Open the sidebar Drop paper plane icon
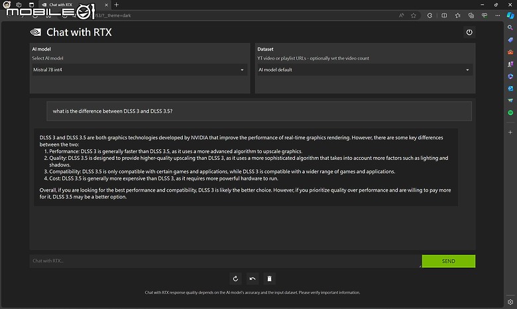The width and height of the screenshot is (517, 309). click(x=510, y=101)
